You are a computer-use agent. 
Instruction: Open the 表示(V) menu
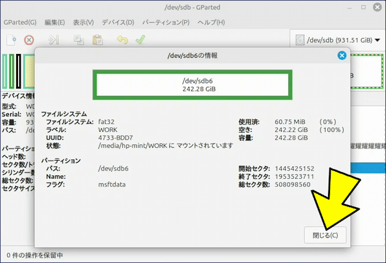click(x=84, y=23)
